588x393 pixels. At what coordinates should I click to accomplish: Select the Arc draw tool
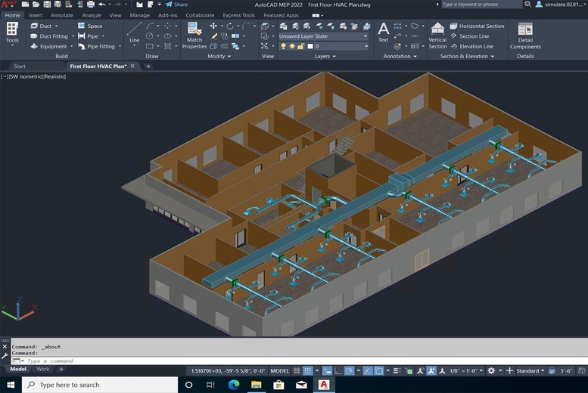[150, 26]
